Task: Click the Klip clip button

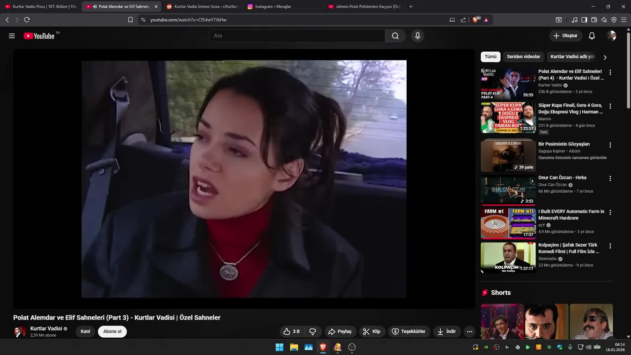Action: [372, 331]
